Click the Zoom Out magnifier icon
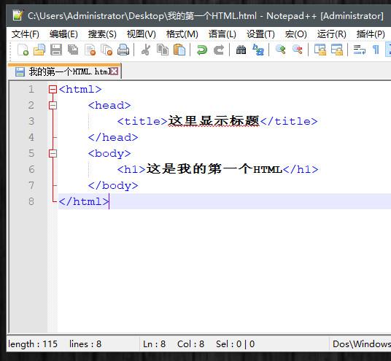This screenshot has width=391, height=361. [297, 50]
